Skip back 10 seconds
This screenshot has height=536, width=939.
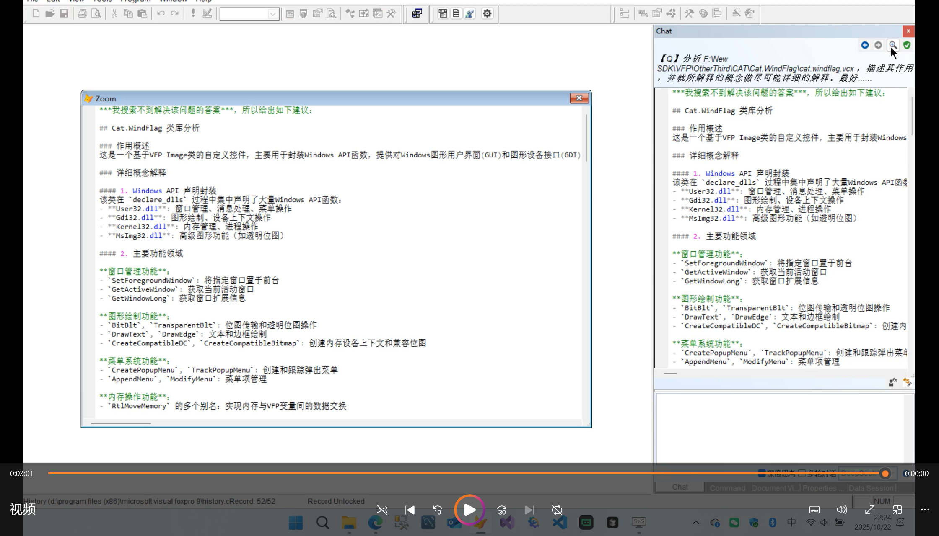tap(437, 510)
